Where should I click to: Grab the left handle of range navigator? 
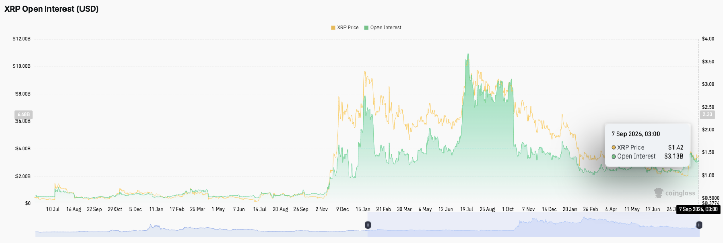[368, 225]
